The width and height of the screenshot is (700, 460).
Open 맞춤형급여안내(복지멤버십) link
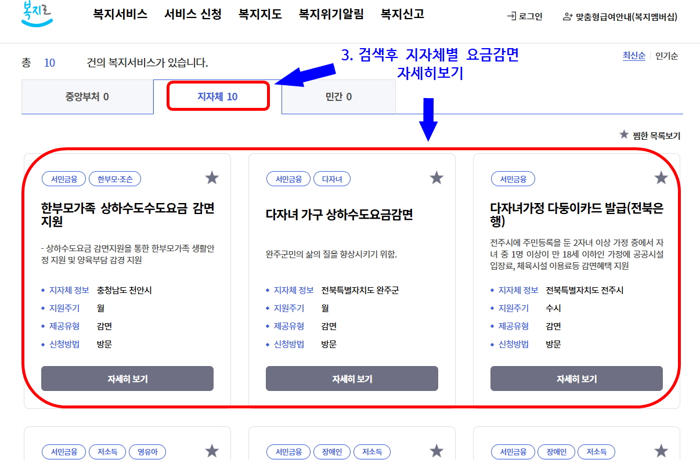(x=626, y=17)
